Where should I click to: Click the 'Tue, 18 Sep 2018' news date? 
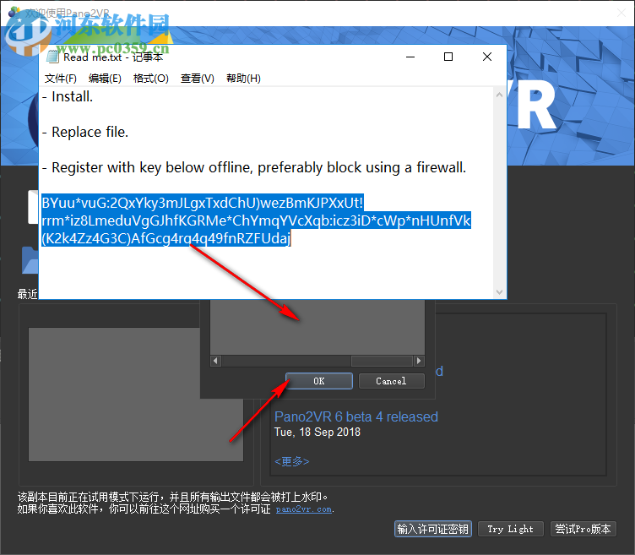click(317, 433)
